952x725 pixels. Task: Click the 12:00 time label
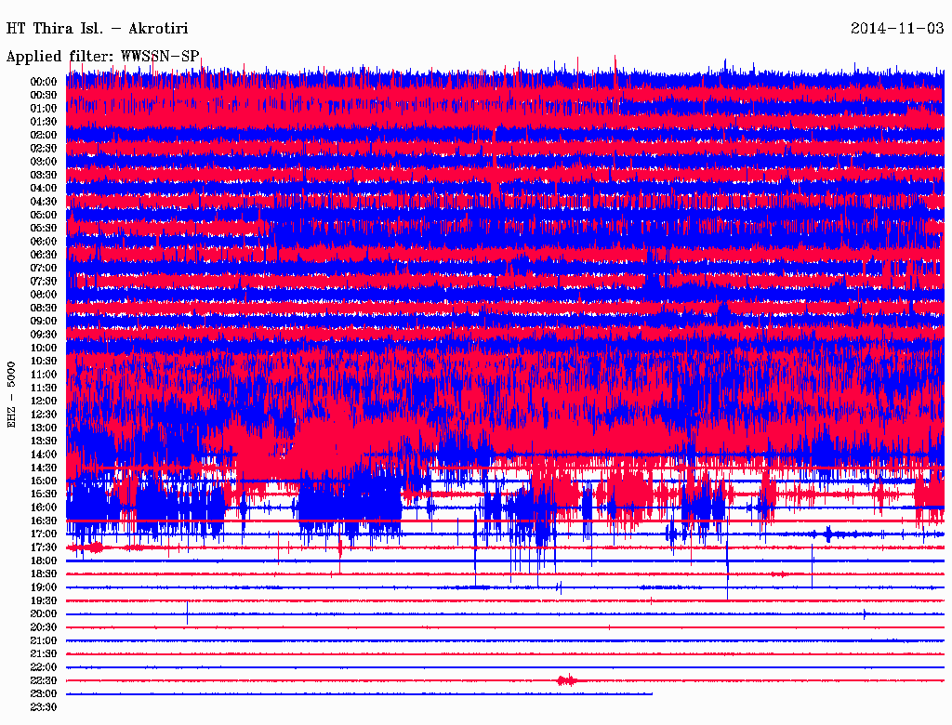point(44,402)
